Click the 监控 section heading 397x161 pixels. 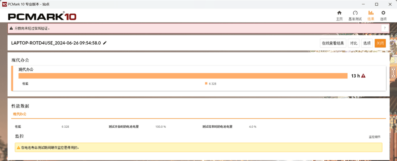click(19, 136)
